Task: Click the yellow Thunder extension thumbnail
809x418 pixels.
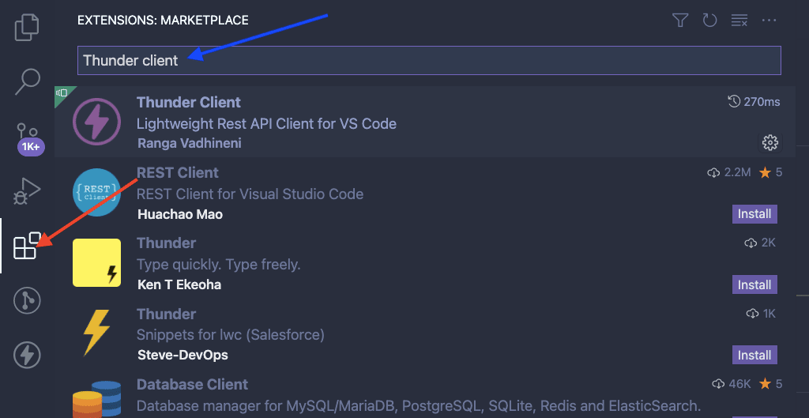Action: [x=96, y=262]
